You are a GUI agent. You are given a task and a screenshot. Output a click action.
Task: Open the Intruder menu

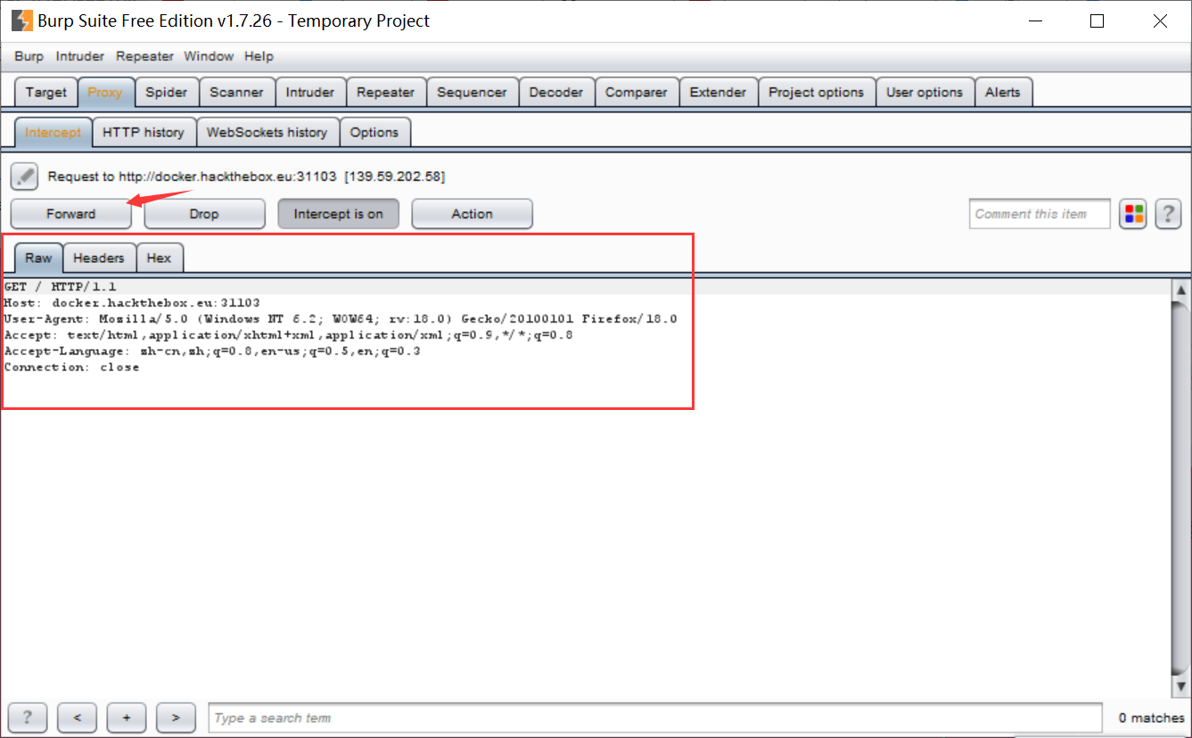pos(80,56)
